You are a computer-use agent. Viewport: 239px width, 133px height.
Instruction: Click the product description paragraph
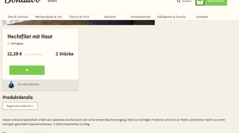tap(114, 122)
